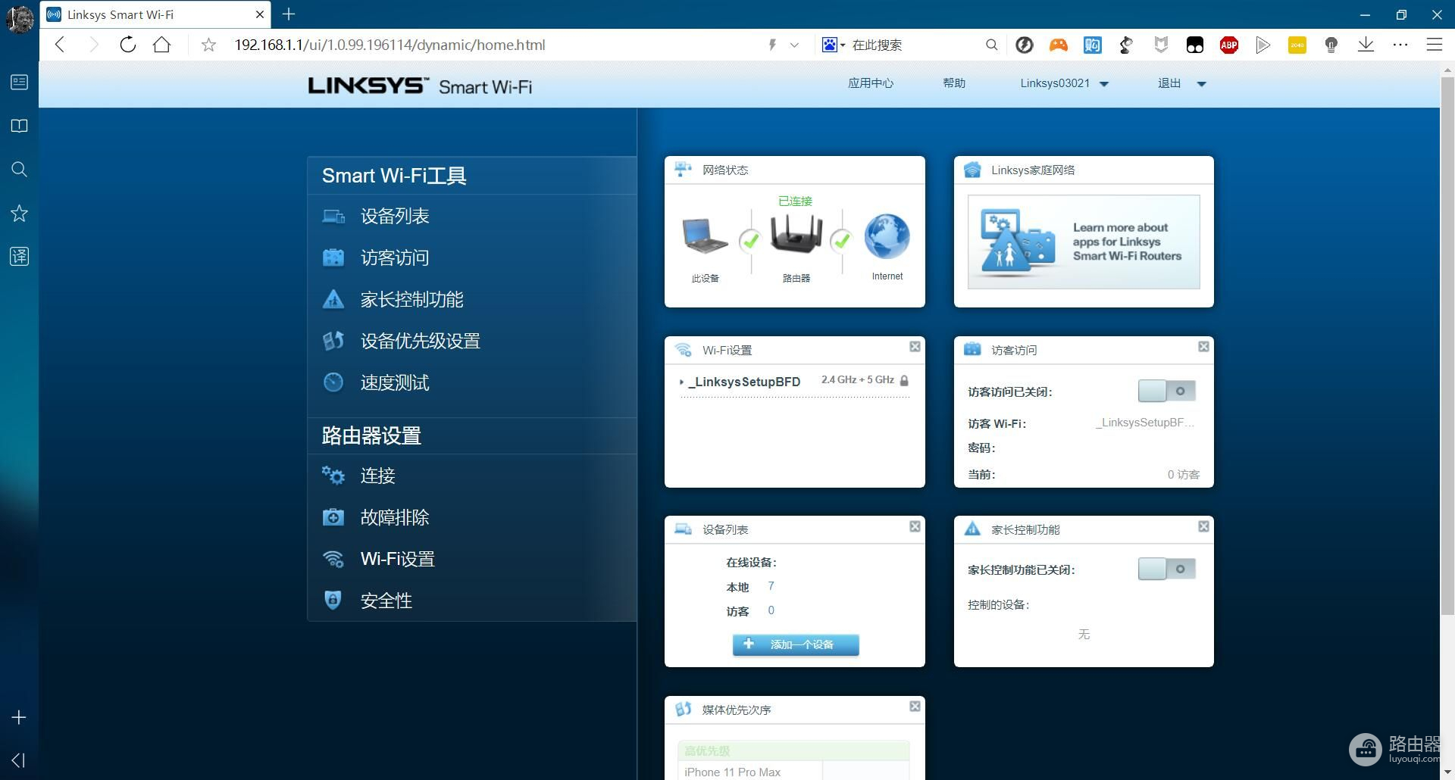Click the browser home icon

pyautogui.click(x=161, y=45)
